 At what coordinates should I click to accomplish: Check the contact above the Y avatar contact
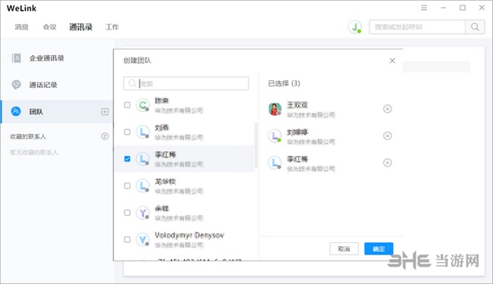[127, 186]
